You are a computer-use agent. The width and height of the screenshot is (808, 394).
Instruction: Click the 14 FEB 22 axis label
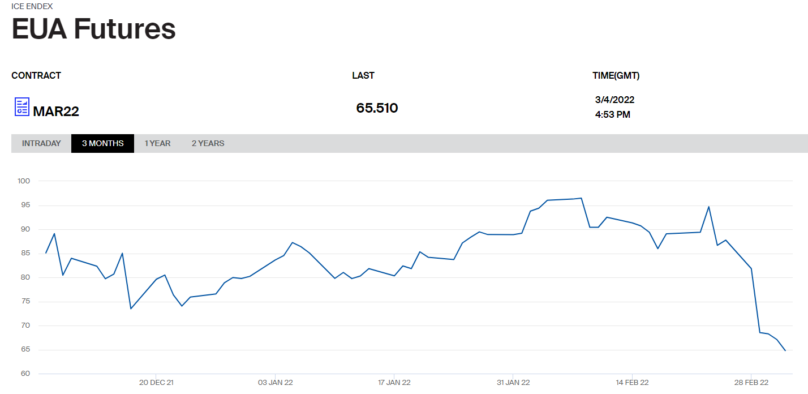pos(632,383)
